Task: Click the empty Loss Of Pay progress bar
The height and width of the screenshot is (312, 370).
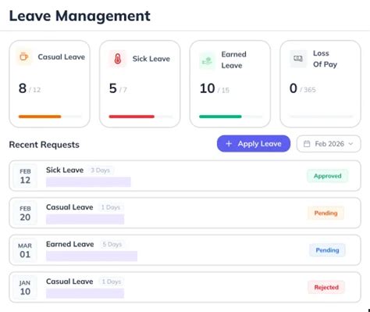Action: coord(321,117)
